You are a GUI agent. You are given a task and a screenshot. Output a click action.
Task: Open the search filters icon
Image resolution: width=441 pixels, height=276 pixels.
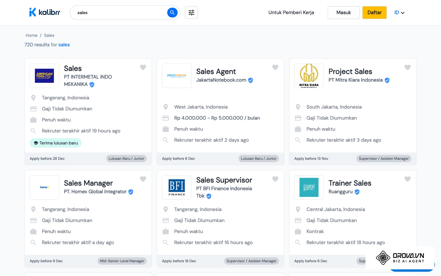[x=191, y=12]
